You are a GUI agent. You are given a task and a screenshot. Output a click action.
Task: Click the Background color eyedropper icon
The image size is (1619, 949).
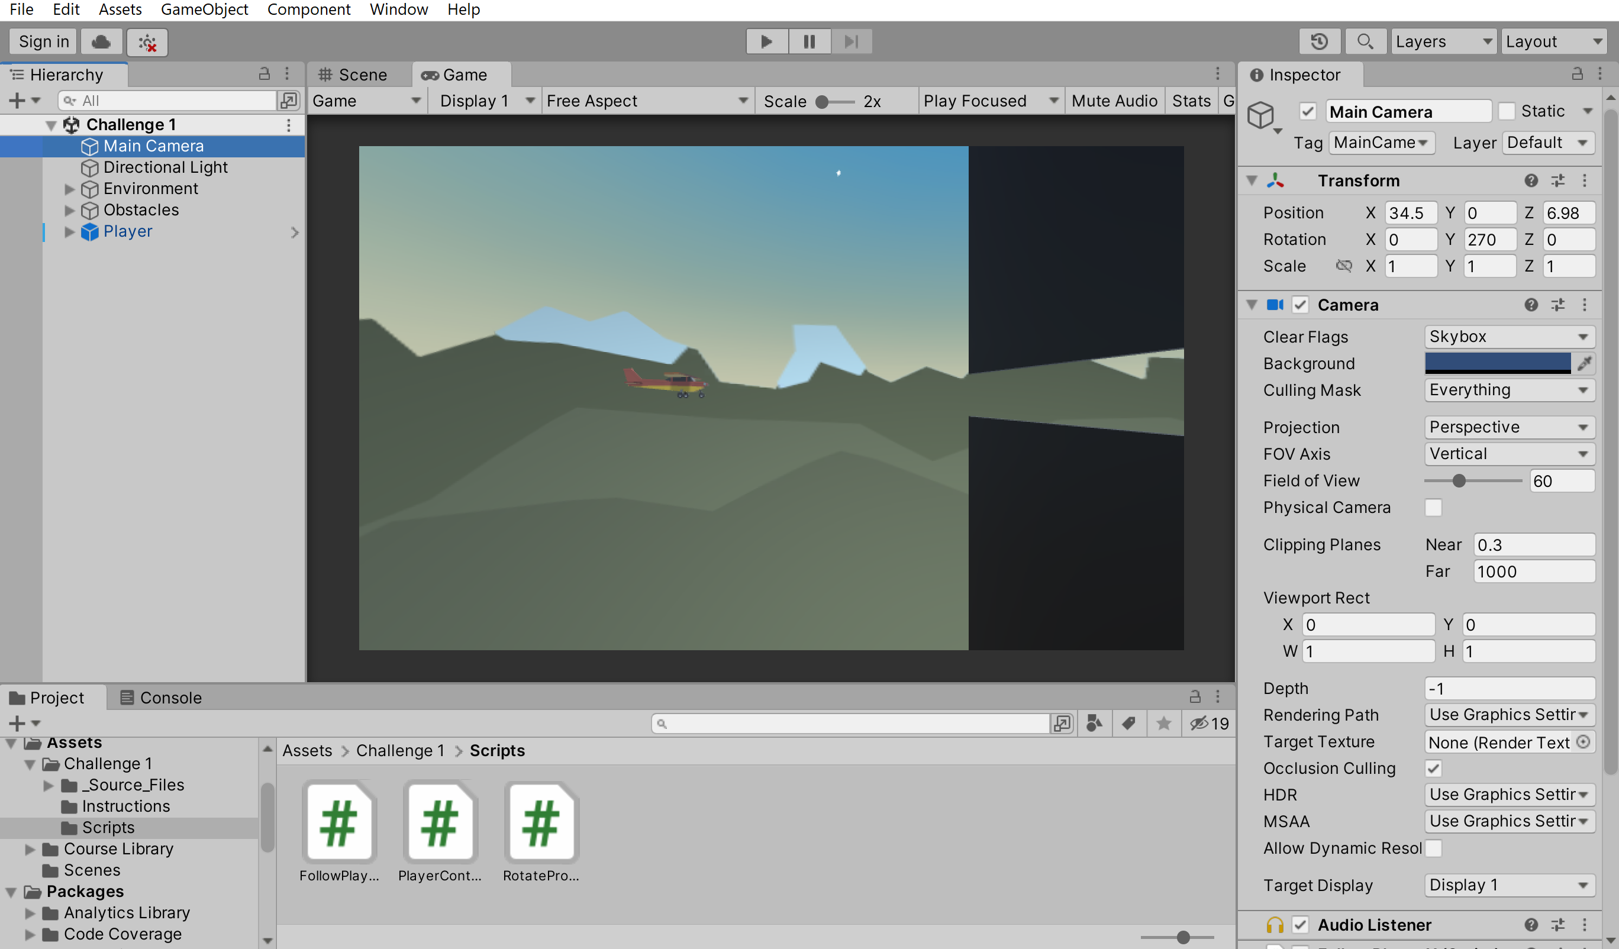click(x=1583, y=364)
